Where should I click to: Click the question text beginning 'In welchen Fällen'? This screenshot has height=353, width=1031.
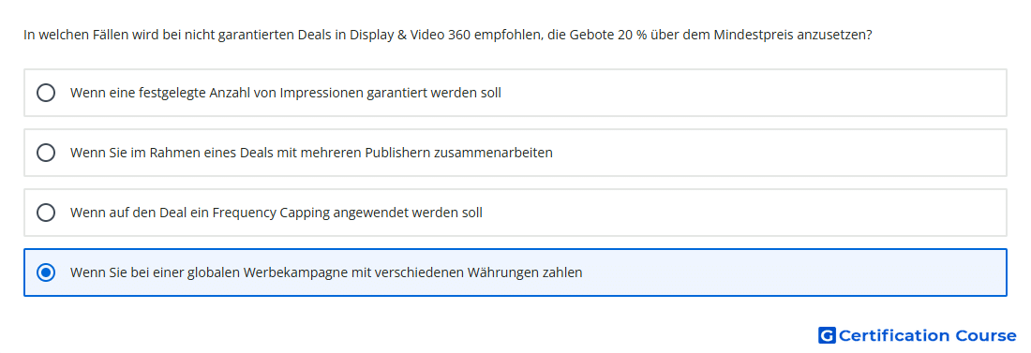[x=448, y=35]
